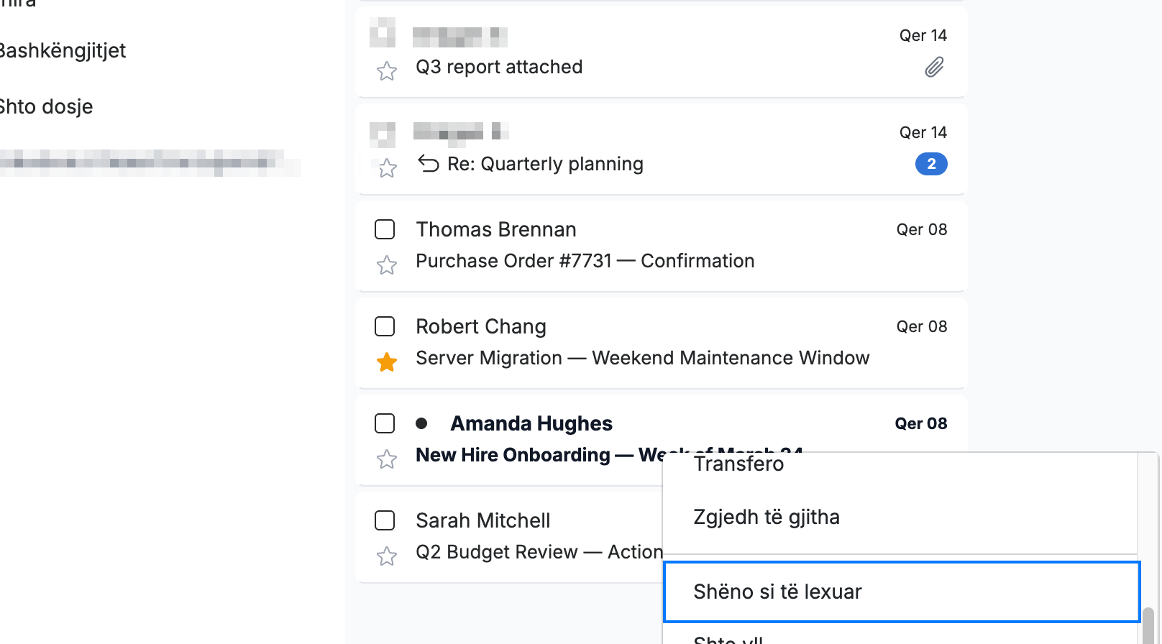Star the Re: Quarterly planning email
This screenshot has width=1162, height=644.
click(x=388, y=167)
